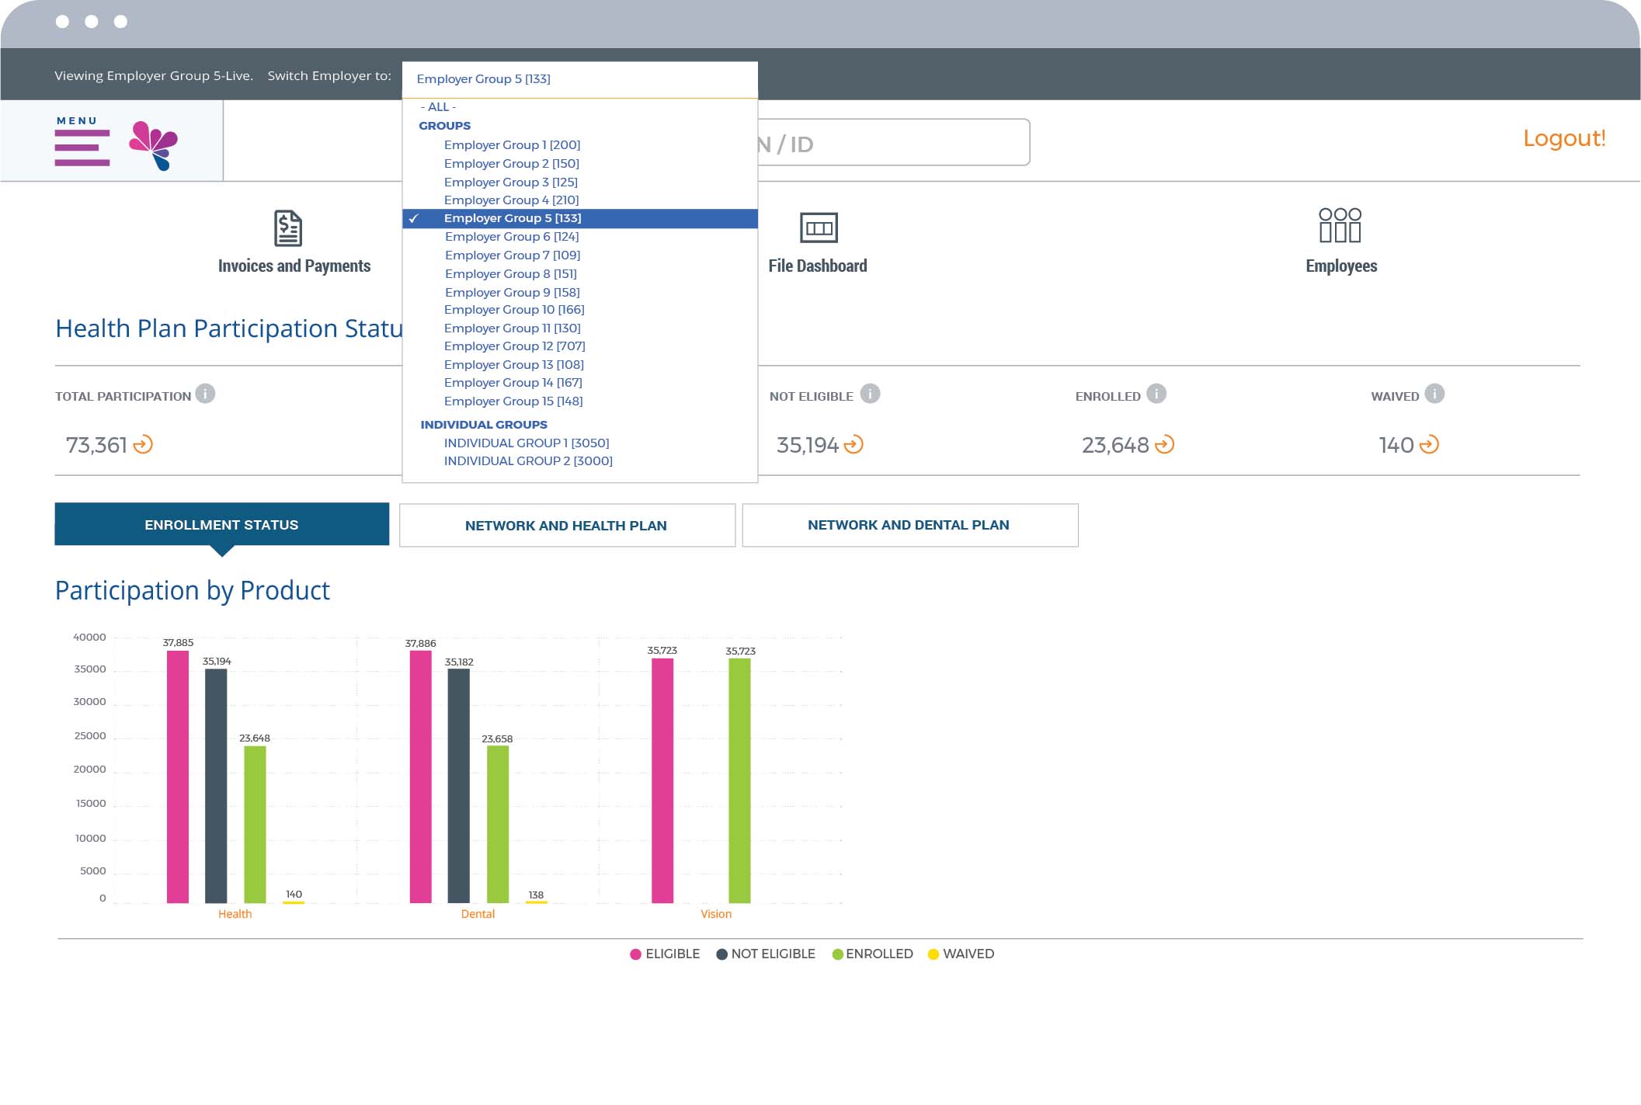Open the NETWORK AND DENTAL PLAN tab
Image resolution: width=1641 pixels, height=1105 pixels.
point(909,525)
